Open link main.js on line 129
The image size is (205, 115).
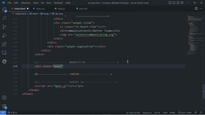(61, 86)
